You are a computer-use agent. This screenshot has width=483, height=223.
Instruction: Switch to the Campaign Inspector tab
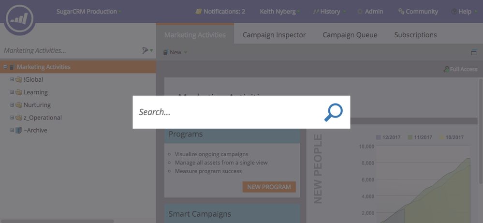click(x=274, y=35)
